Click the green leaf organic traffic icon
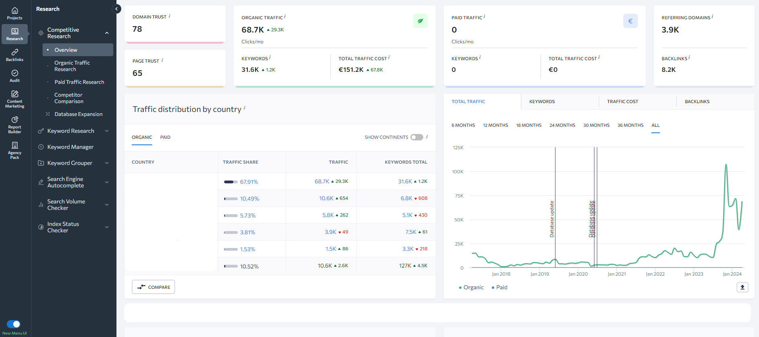Screen dimensions: 759x337 [x=420, y=21]
